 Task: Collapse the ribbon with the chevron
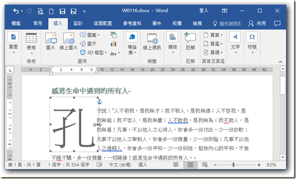coord(280,62)
